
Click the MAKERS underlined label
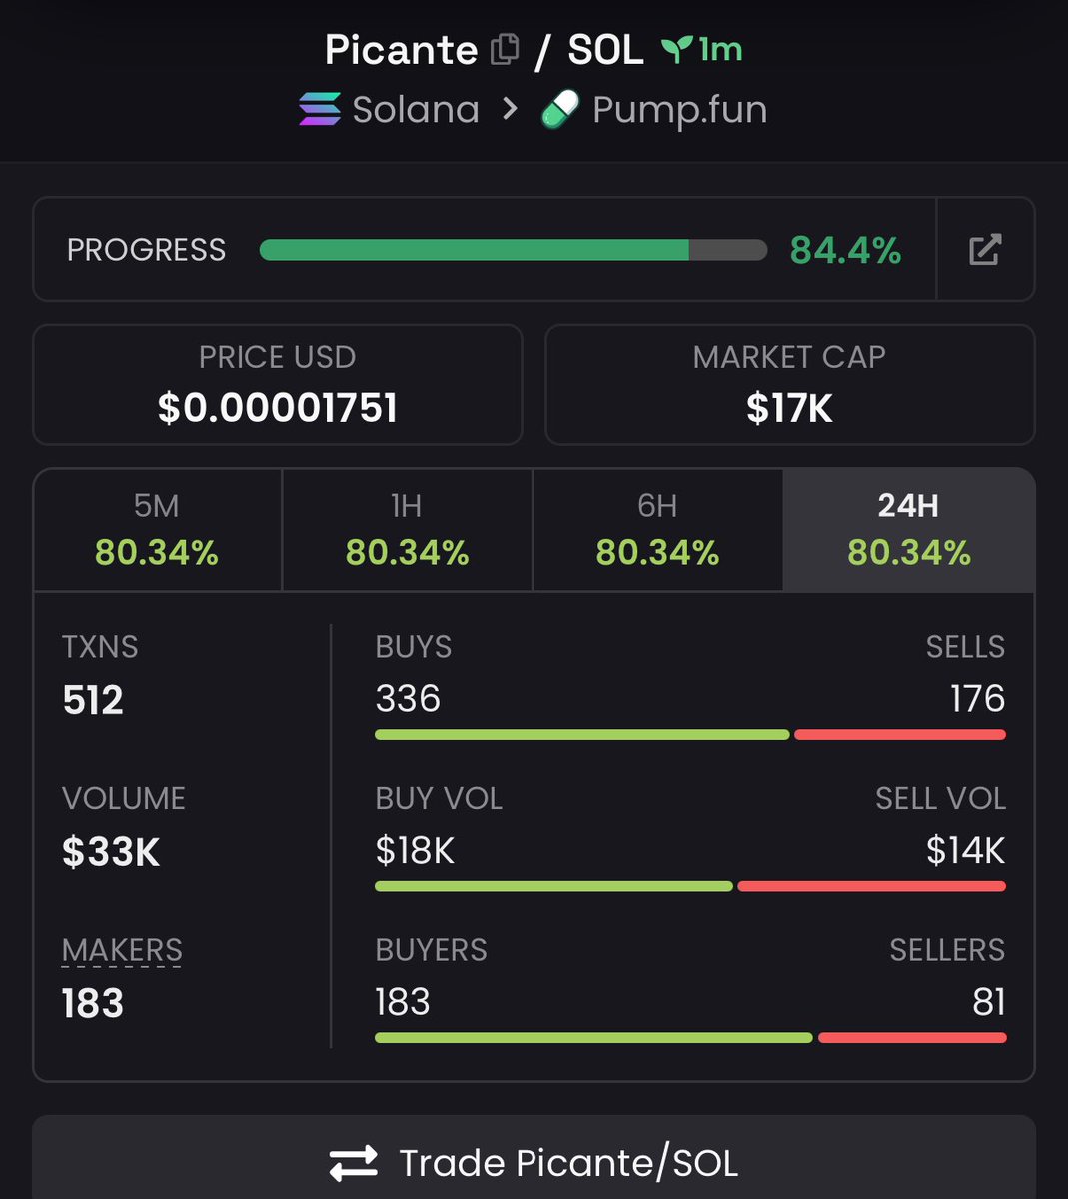[122, 950]
